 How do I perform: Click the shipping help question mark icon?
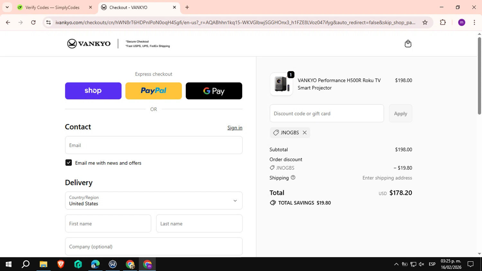[293, 177]
